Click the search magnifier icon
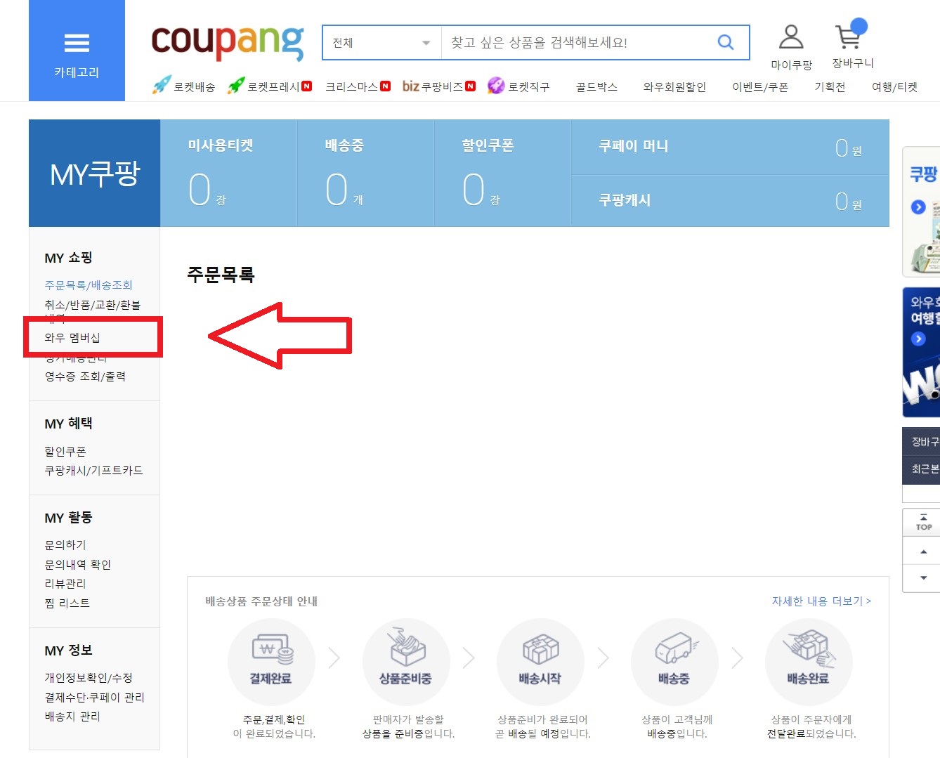 coord(726,42)
